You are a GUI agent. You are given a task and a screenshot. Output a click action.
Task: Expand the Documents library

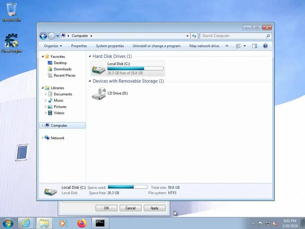coord(46,94)
